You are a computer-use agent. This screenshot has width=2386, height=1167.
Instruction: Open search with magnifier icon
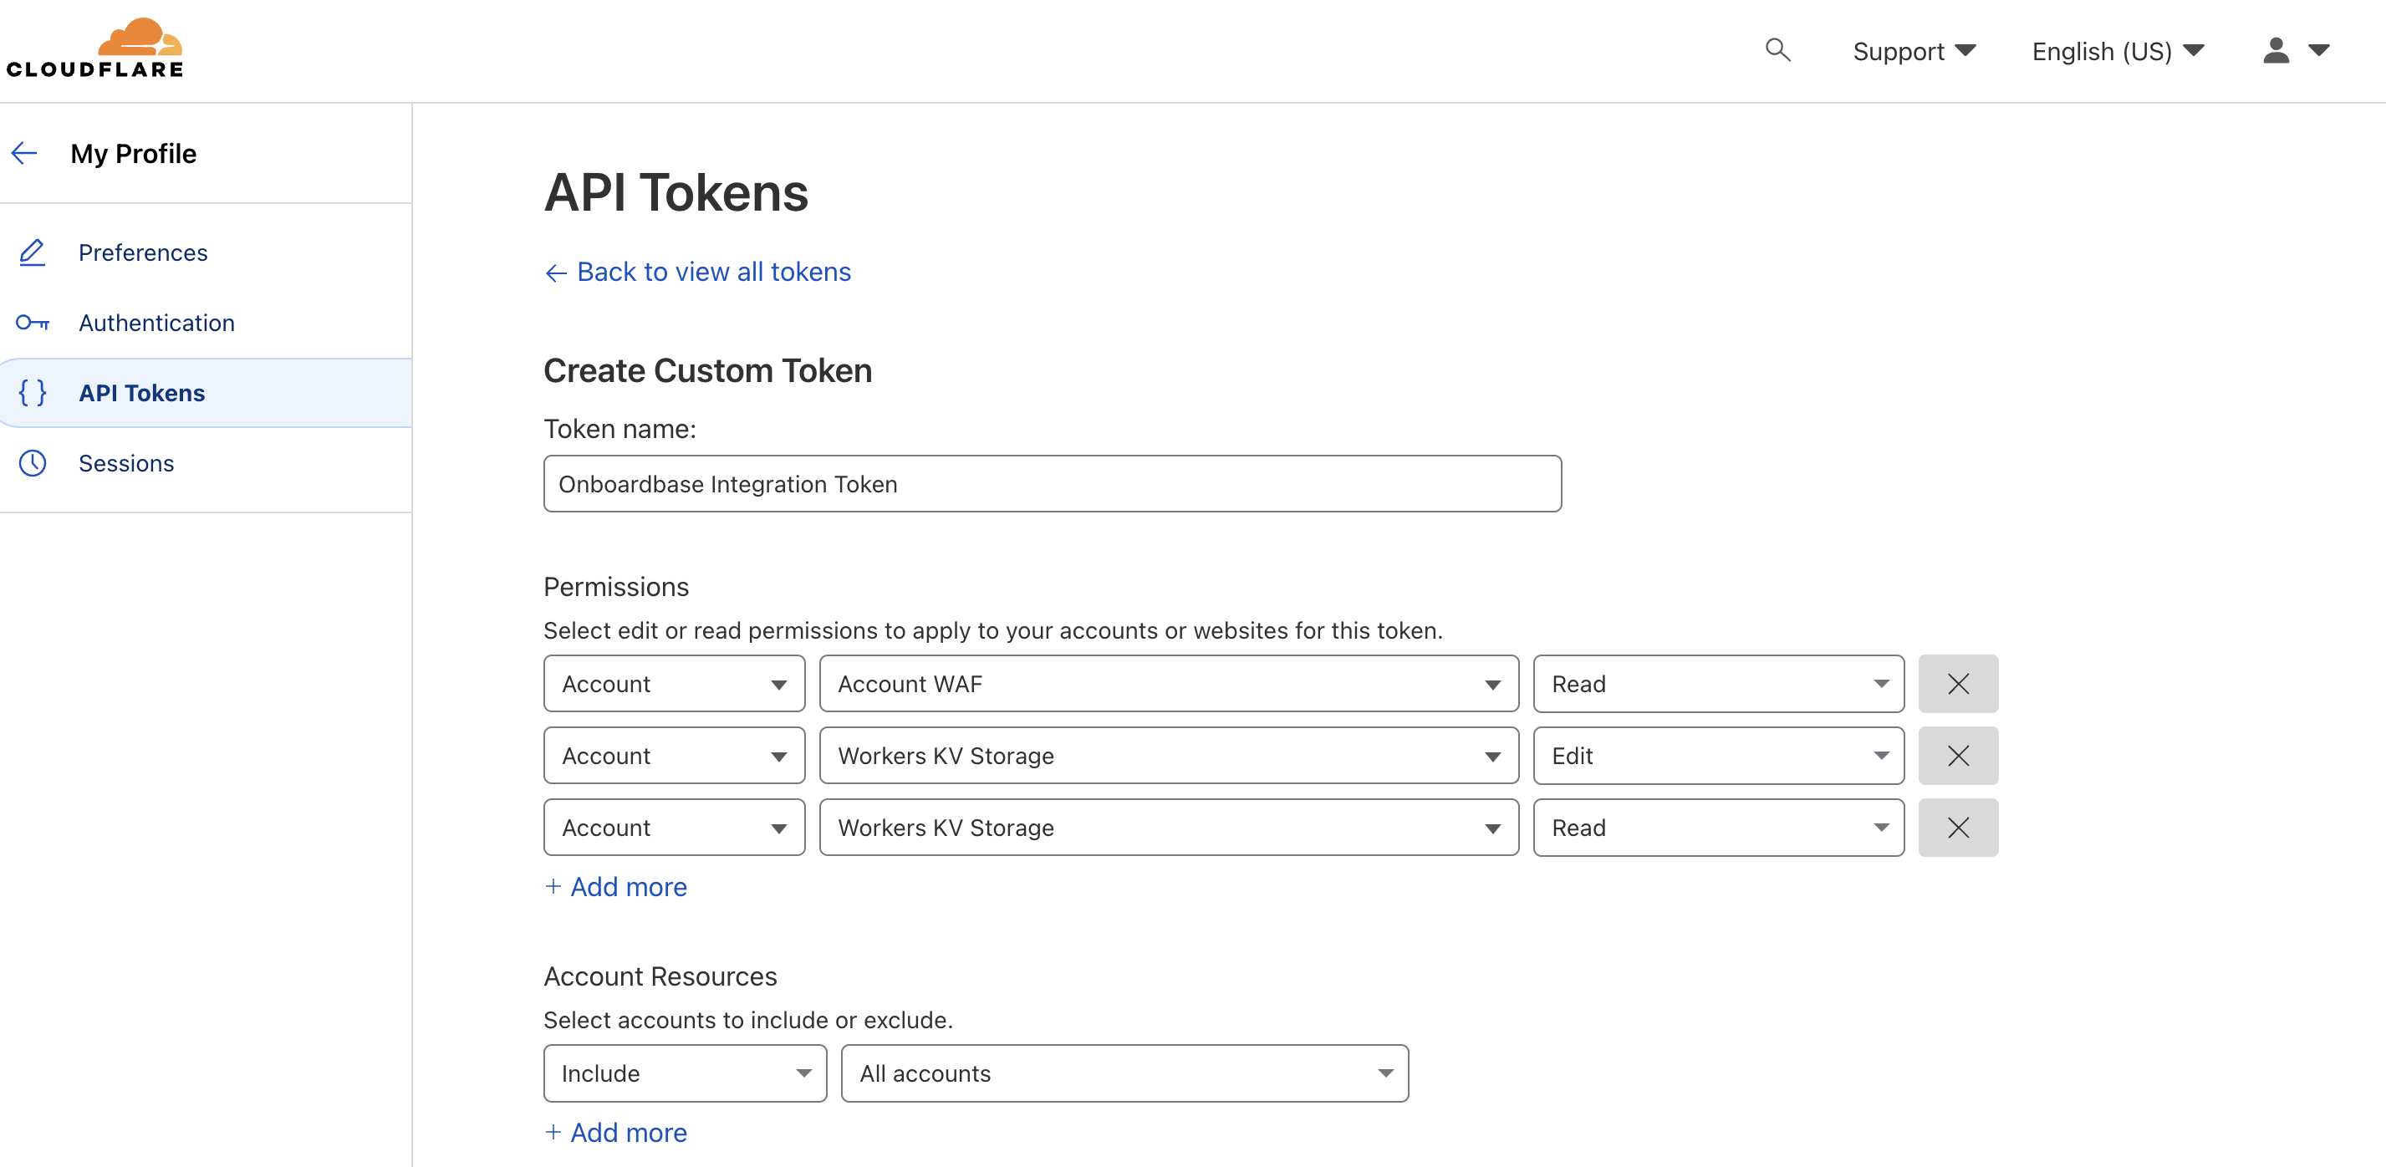pos(1777,50)
